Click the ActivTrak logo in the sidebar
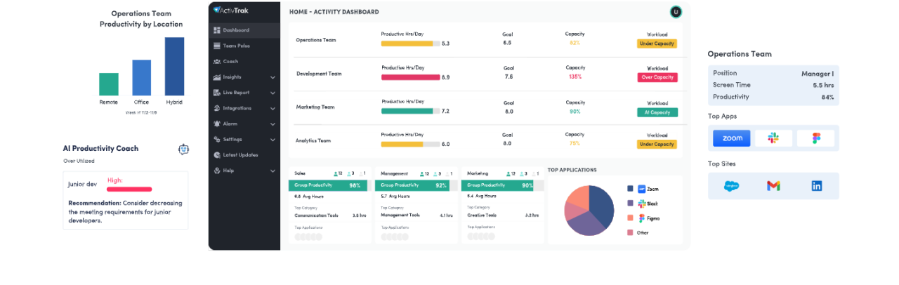The image size is (899, 285). point(231,11)
